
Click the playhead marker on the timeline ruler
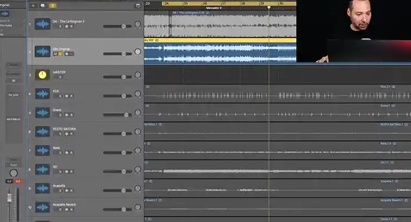pyautogui.click(x=269, y=7)
